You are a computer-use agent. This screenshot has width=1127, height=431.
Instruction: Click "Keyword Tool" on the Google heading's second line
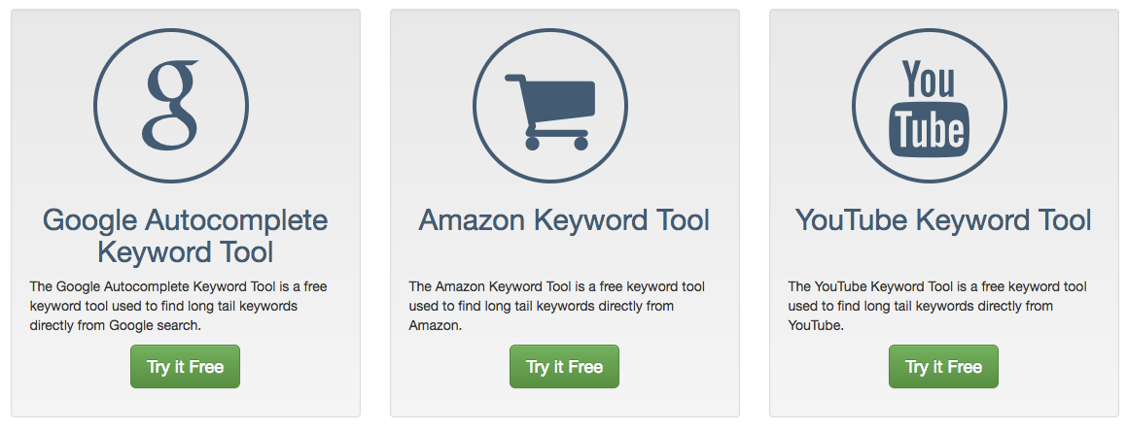(x=186, y=252)
